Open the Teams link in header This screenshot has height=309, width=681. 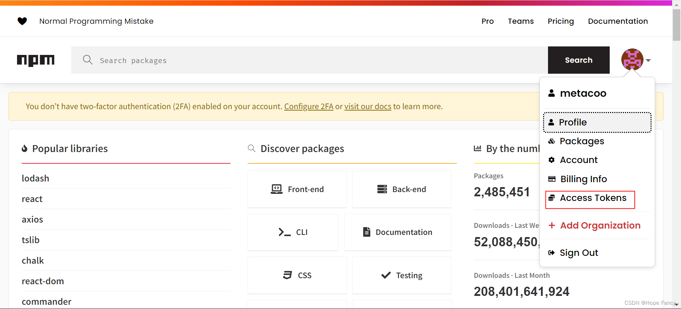[x=520, y=21]
